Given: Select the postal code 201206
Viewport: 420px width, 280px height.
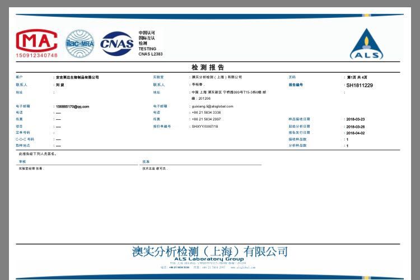Looking at the screenshot, I should click(x=204, y=99).
